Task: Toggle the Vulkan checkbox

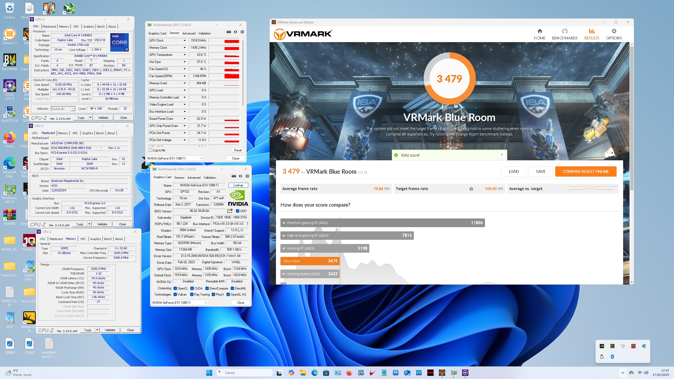Action: tap(175, 295)
